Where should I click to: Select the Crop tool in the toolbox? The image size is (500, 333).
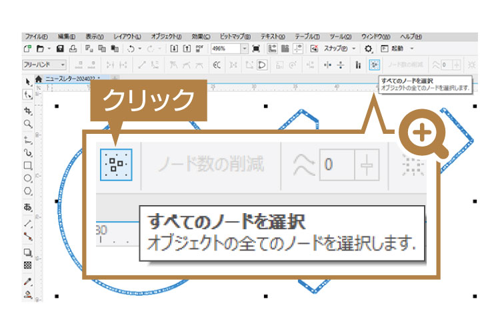pyautogui.click(x=27, y=110)
